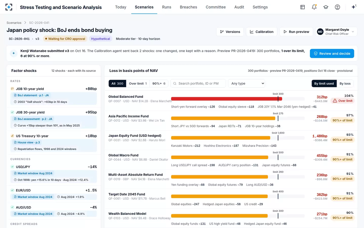
Task: Click the check icon beside AUD/USD
Action: 12,207
